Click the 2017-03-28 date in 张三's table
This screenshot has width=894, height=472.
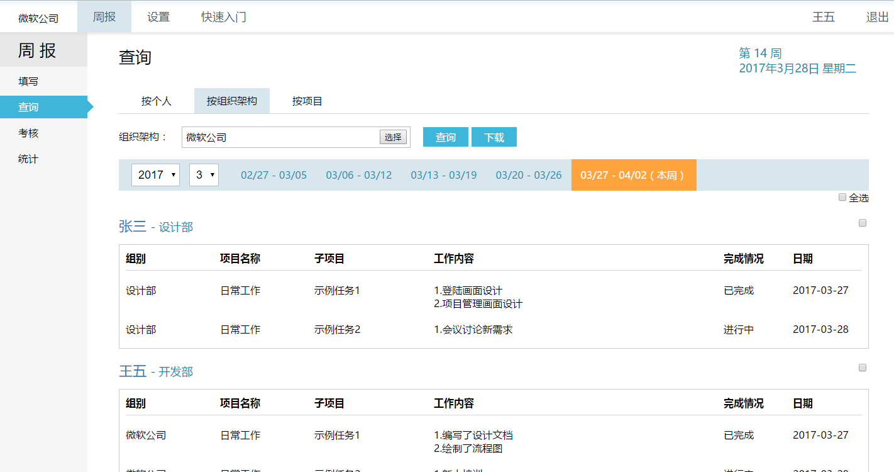point(820,329)
